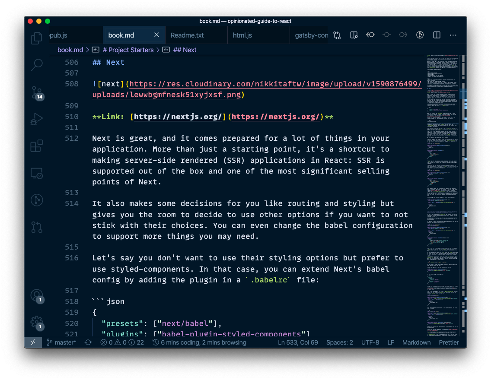491x380 pixels.
Task: Open Source Control view with 14 changes
Action: (37, 93)
